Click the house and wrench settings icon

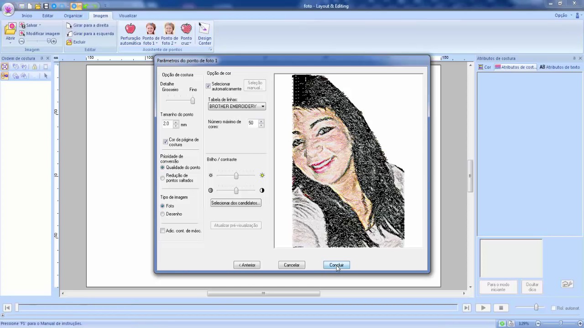(567, 284)
